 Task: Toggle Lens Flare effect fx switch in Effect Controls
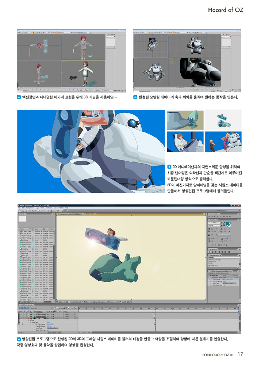pyautogui.click(x=210, y=275)
